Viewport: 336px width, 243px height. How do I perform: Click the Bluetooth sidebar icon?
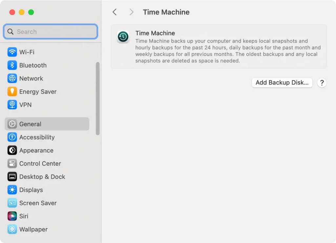coord(12,65)
